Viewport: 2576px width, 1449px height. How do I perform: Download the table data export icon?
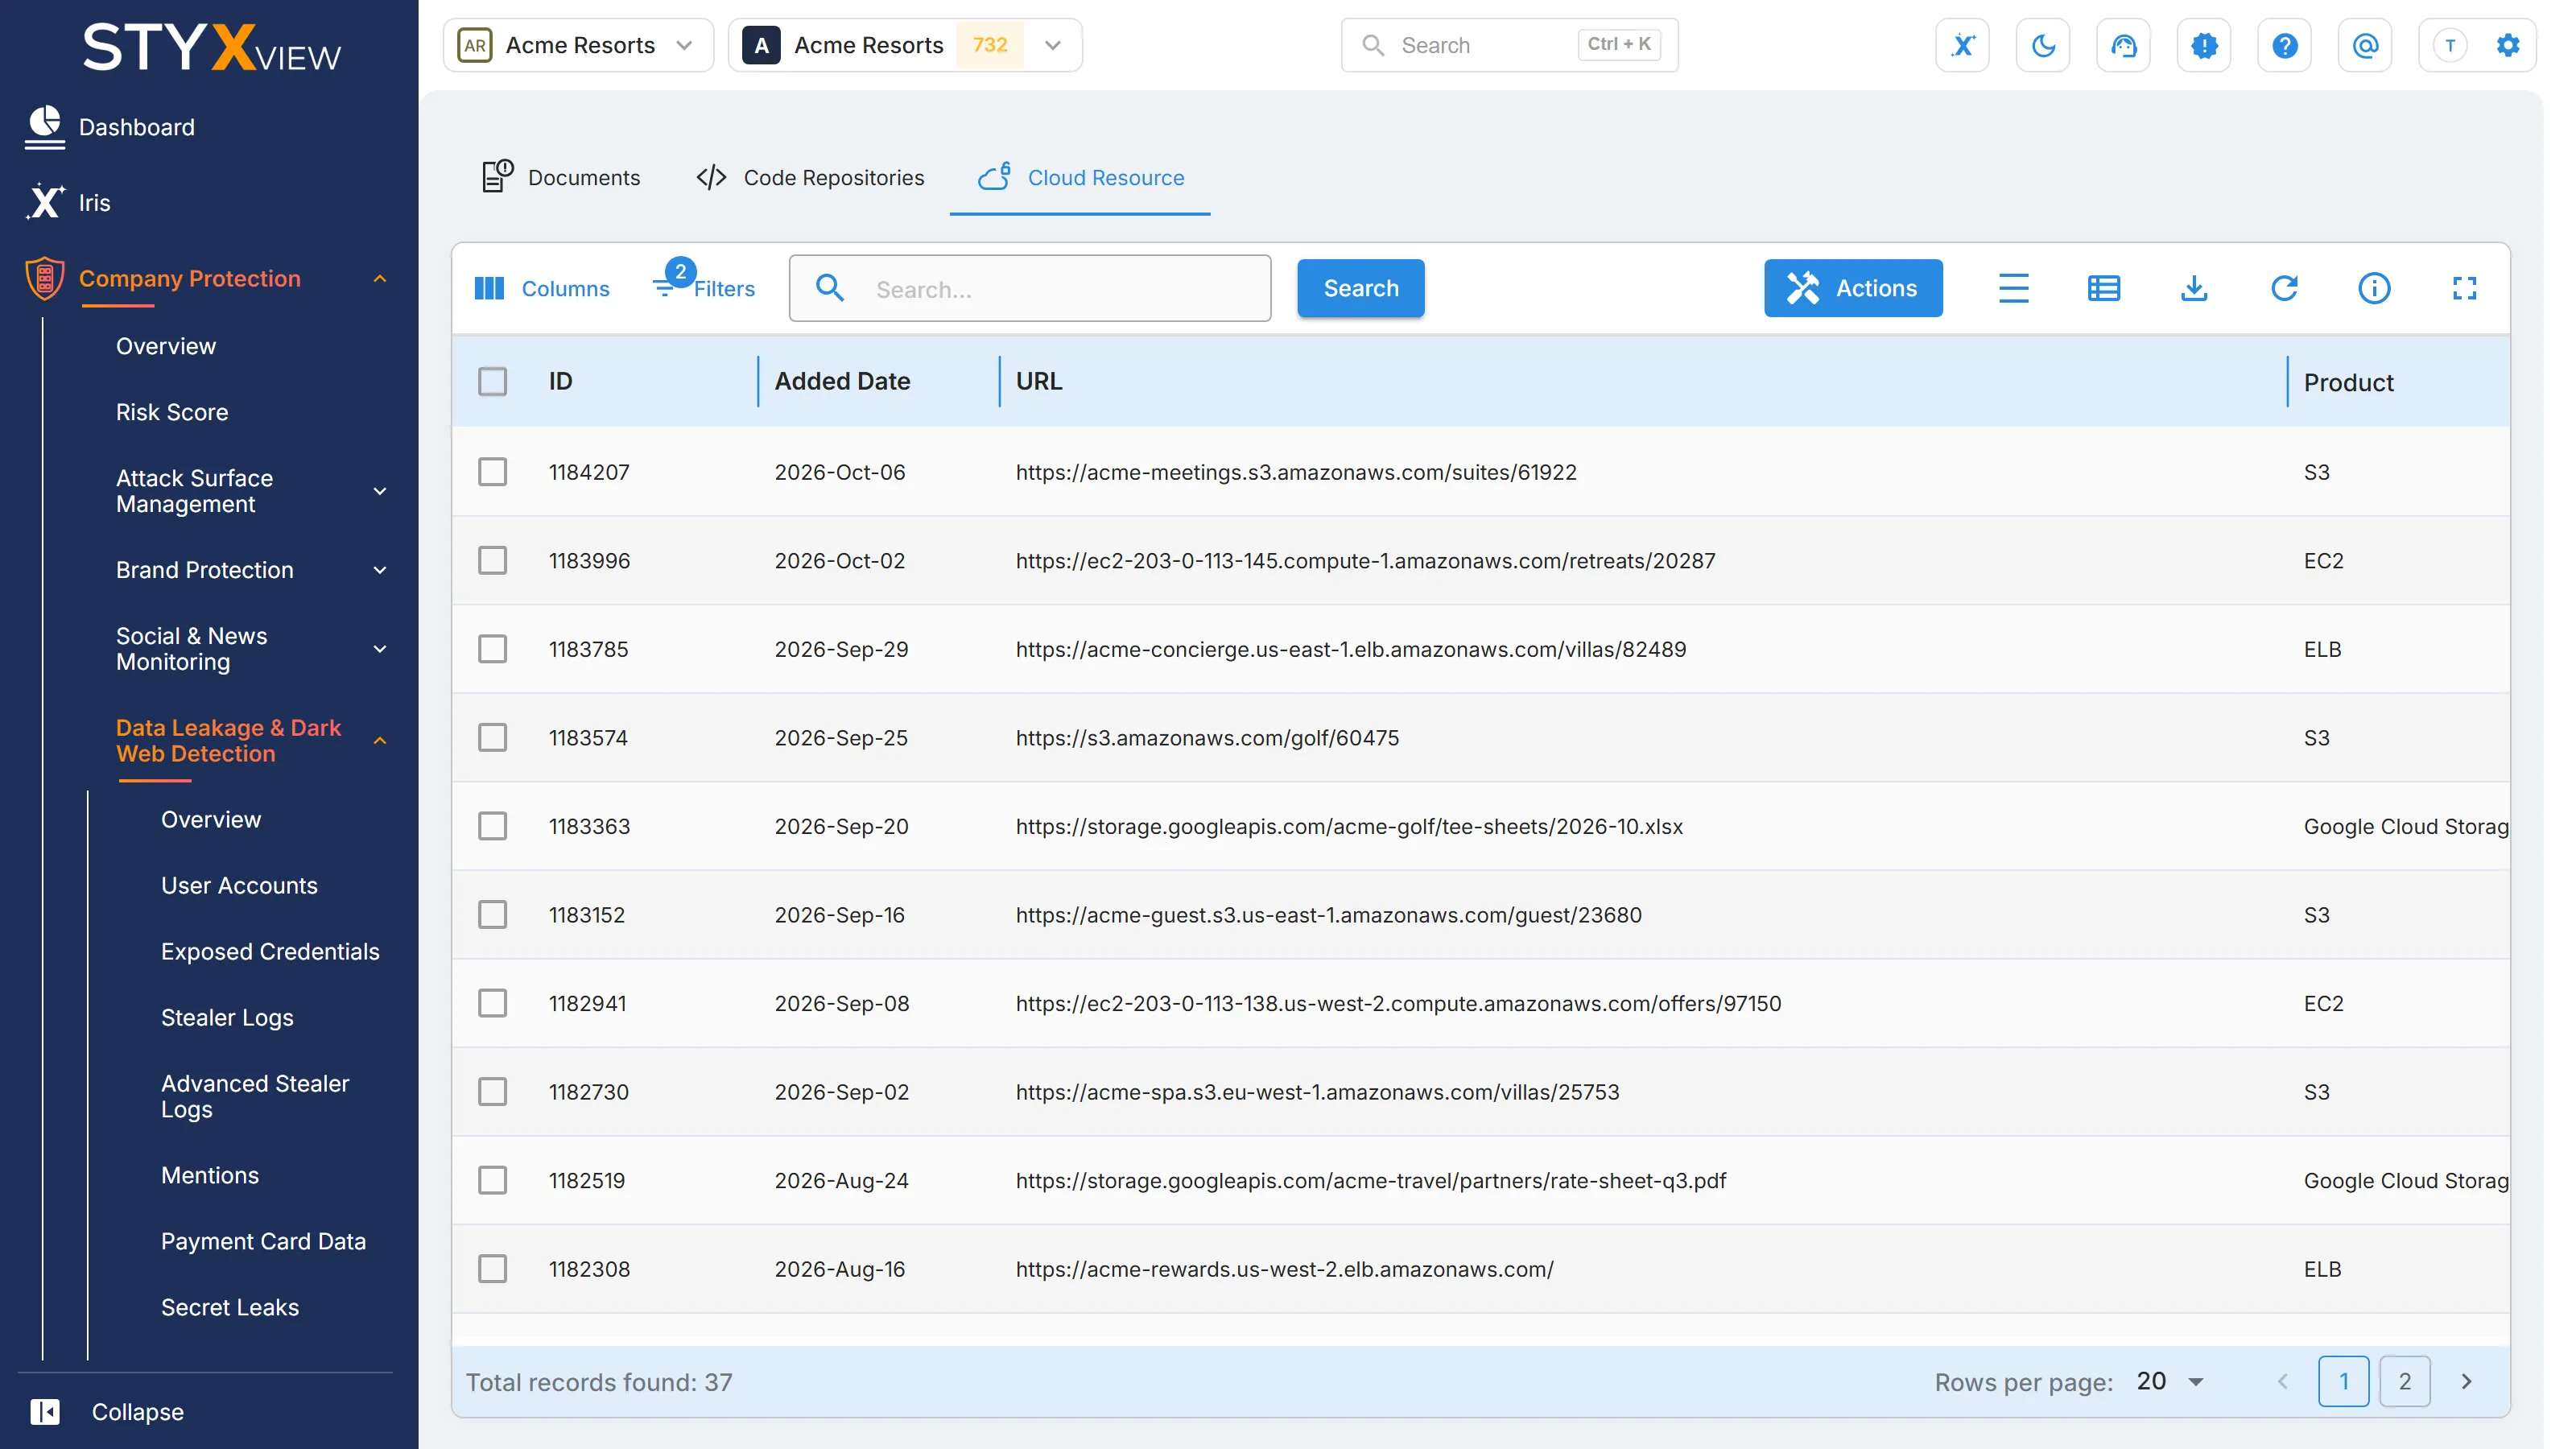coord(2194,288)
